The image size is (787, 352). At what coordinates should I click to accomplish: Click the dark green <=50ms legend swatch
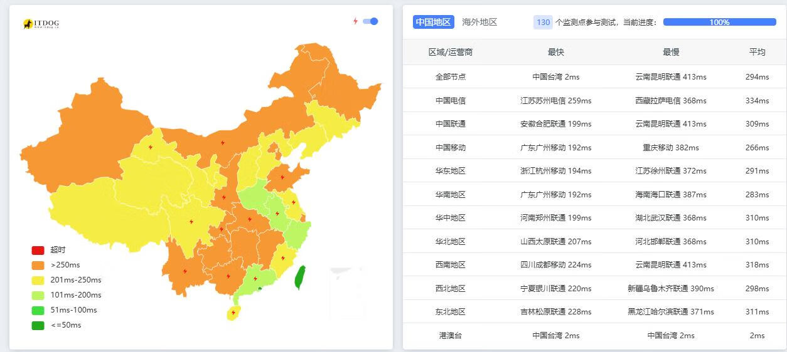tap(38, 325)
